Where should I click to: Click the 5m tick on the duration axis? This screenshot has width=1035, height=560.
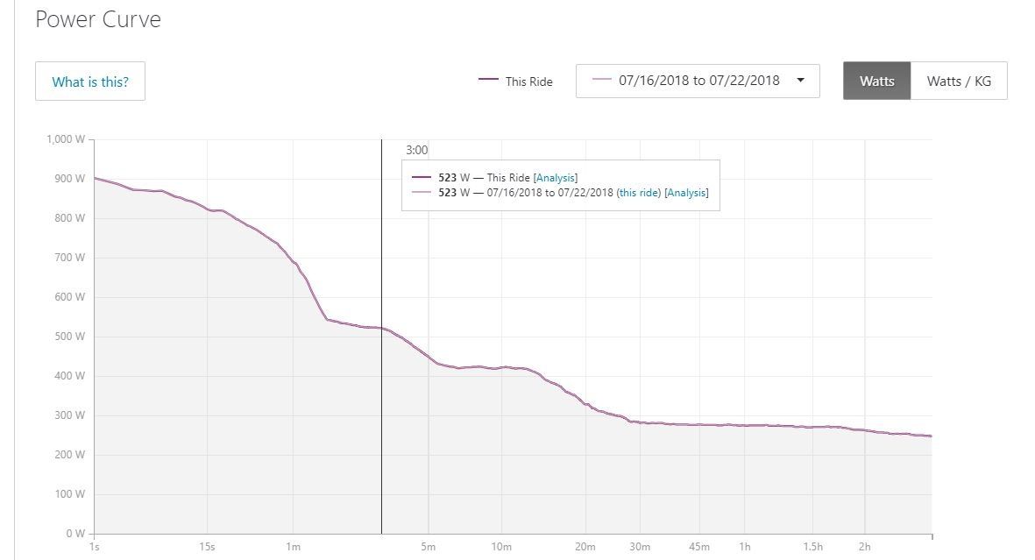(429, 548)
